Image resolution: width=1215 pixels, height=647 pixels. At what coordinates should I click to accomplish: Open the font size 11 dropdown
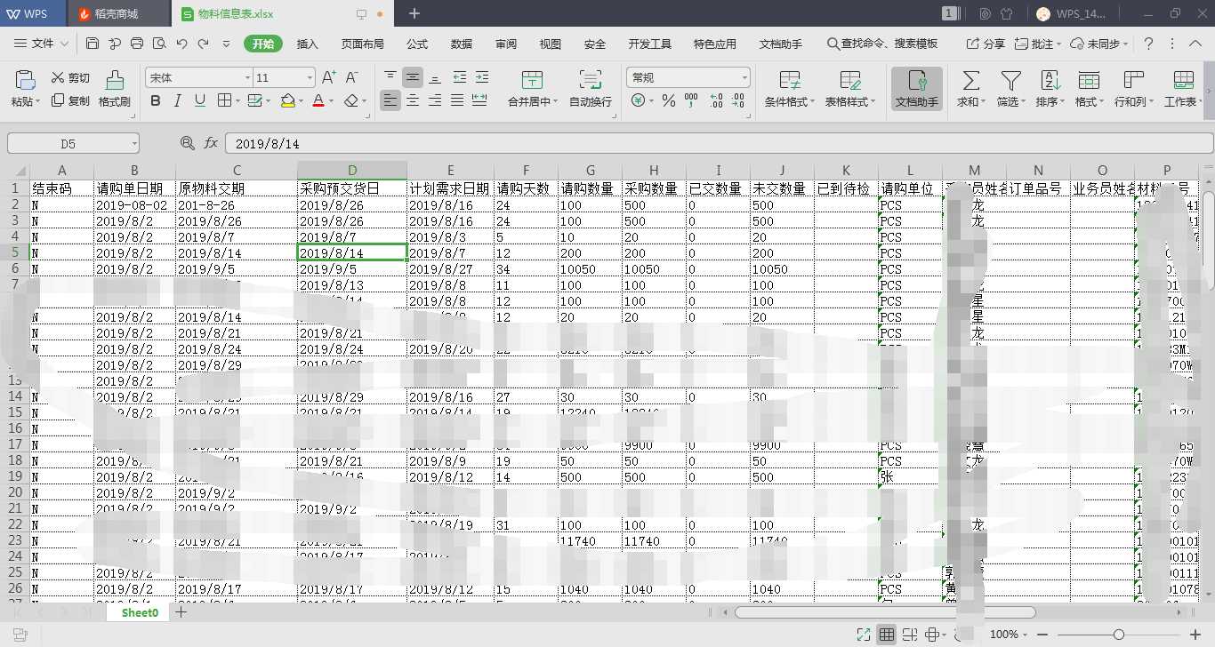click(x=309, y=78)
